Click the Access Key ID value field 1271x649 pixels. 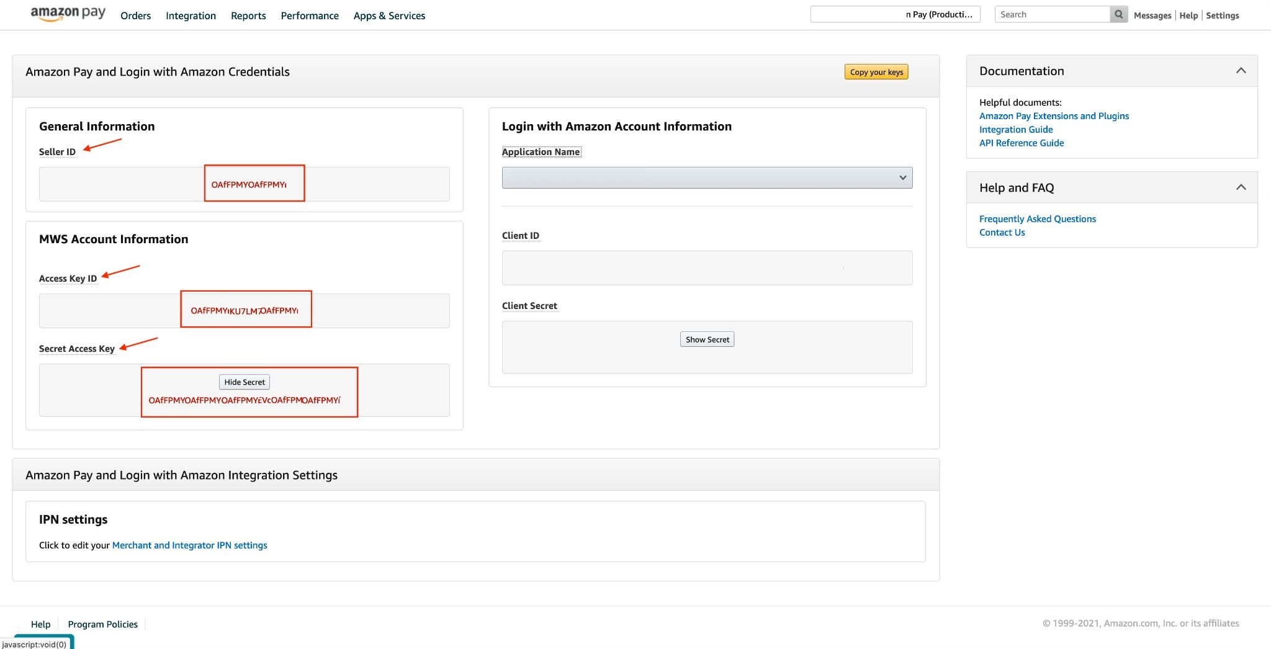pos(244,311)
